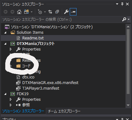The image size is (132, 120).
Task: Select the dtx.ico file
Action: point(28,77)
